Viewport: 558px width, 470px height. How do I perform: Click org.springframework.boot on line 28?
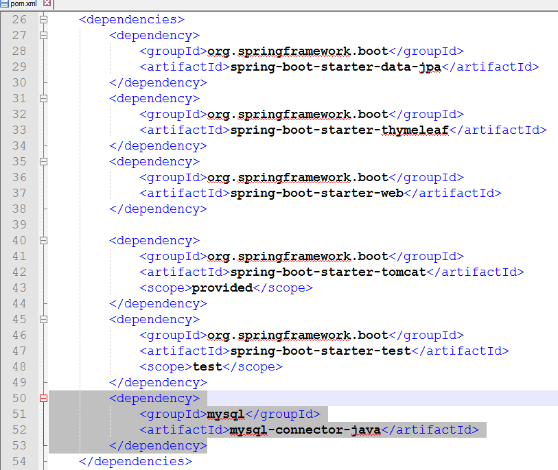297,51
